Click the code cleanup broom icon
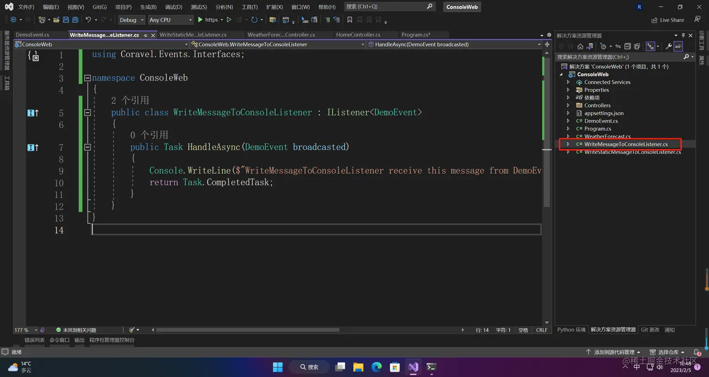Screen dimensions: 709x377 pos(132,330)
